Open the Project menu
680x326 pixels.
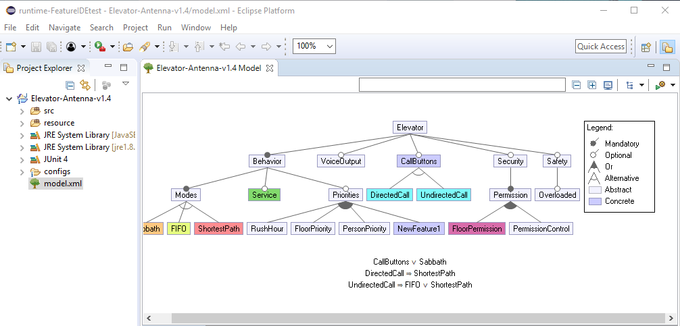pyautogui.click(x=135, y=27)
